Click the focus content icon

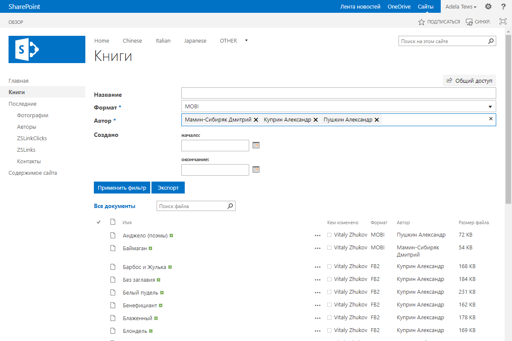pyautogui.click(x=503, y=21)
